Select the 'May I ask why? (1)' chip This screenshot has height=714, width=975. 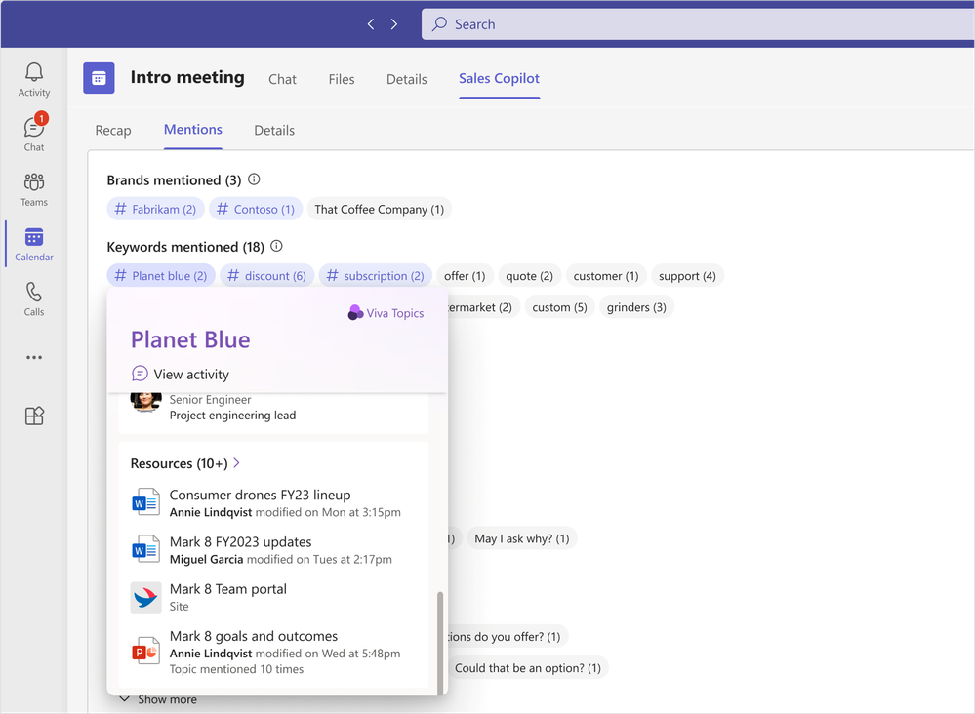tap(522, 538)
